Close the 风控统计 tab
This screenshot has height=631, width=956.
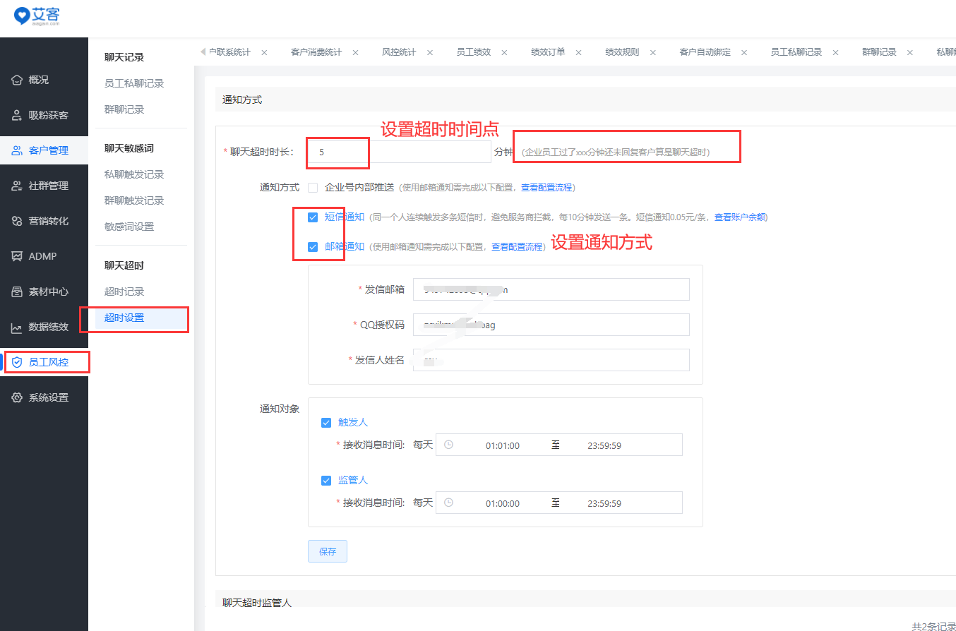430,53
